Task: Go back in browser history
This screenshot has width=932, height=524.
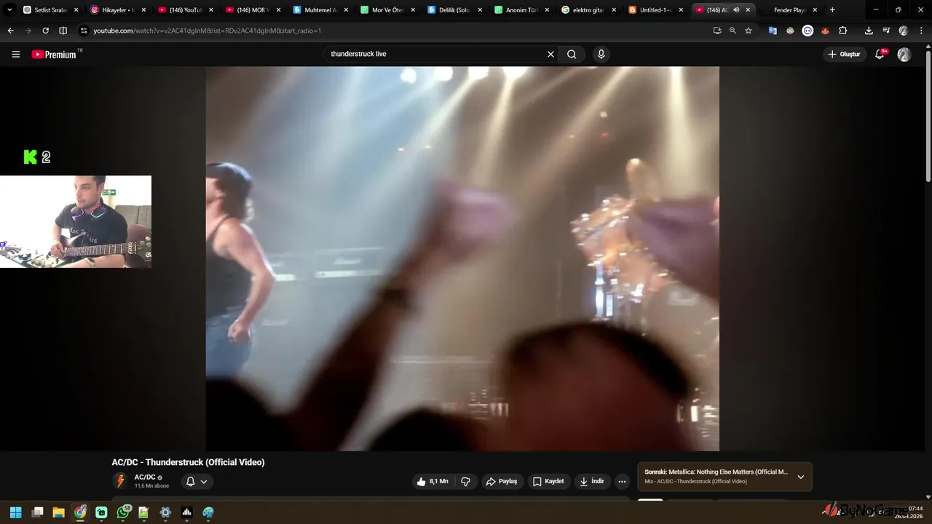Action: coord(10,31)
